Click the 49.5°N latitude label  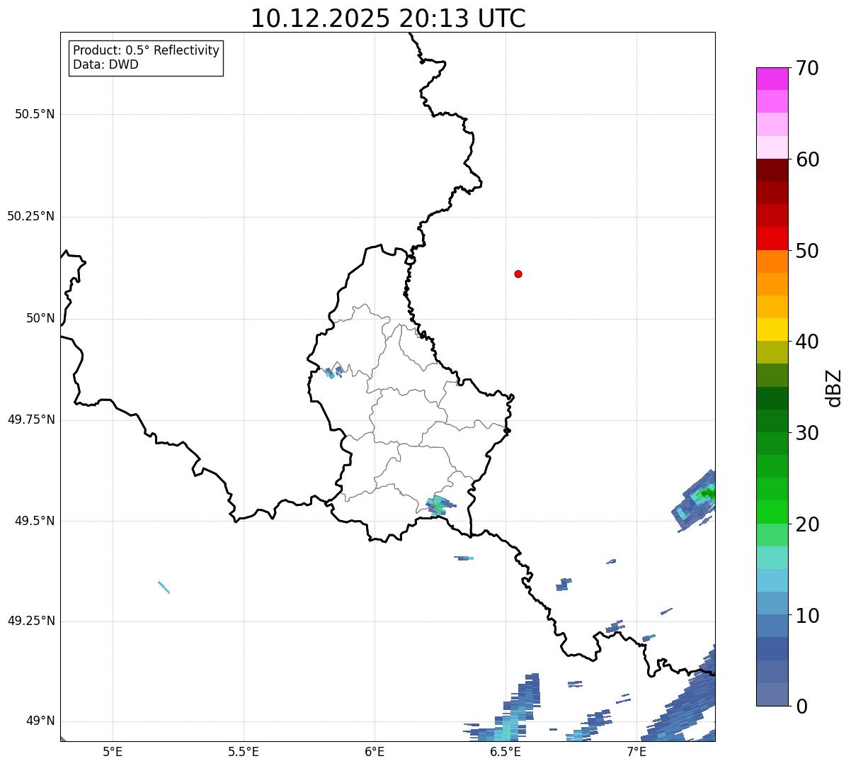pos(34,521)
